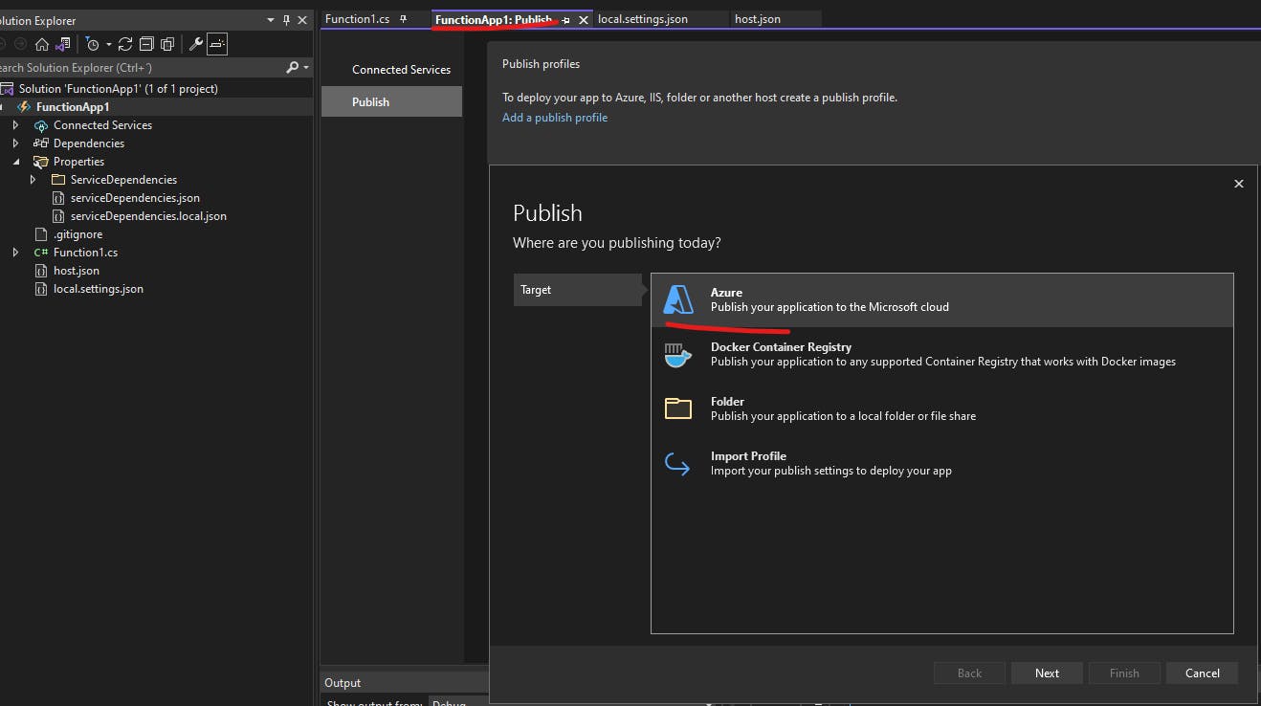Toggle pin on the Function1.cs tab
1261x706 pixels.
(404, 19)
